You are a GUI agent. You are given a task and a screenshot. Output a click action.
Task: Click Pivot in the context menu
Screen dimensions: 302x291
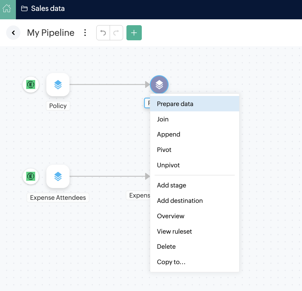(164, 150)
